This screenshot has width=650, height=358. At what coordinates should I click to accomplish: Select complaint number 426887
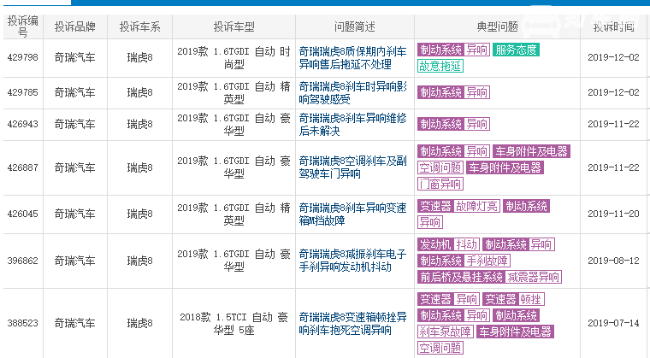point(23,167)
